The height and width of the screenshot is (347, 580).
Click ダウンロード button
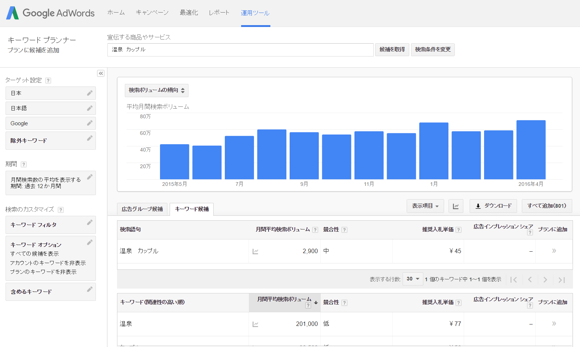(x=493, y=206)
